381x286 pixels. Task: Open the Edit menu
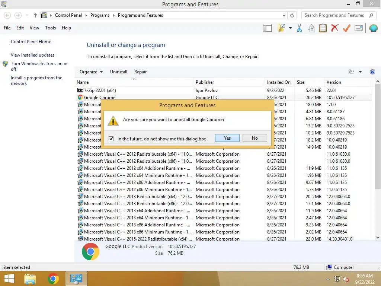pyautogui.click(x=20, y=28)
